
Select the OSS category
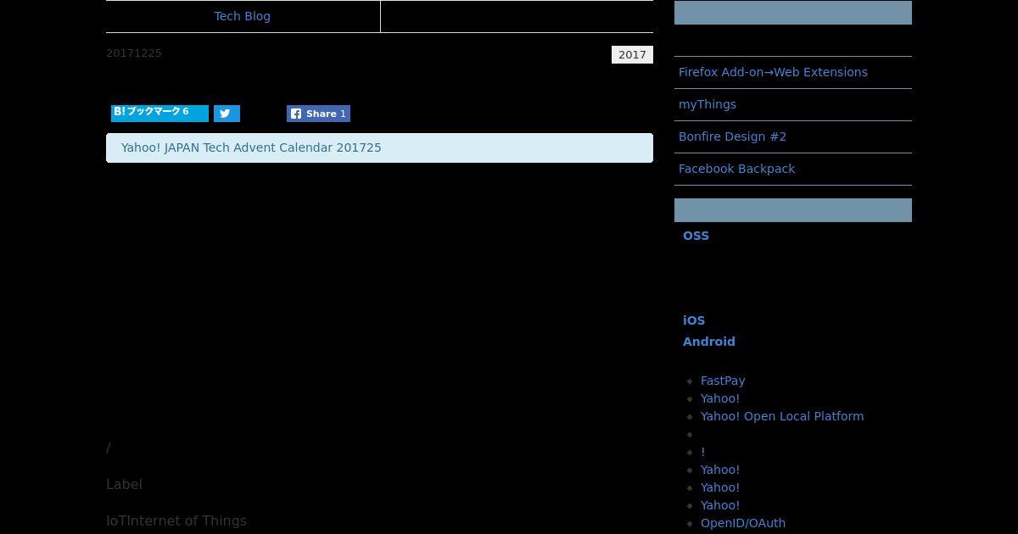click(x=696, y=236)
